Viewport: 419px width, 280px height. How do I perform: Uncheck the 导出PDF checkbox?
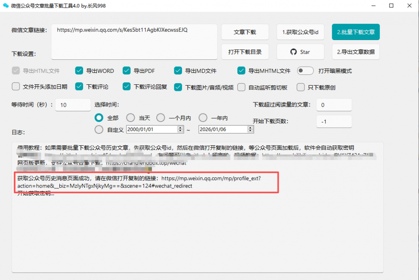tap(127, 71)
